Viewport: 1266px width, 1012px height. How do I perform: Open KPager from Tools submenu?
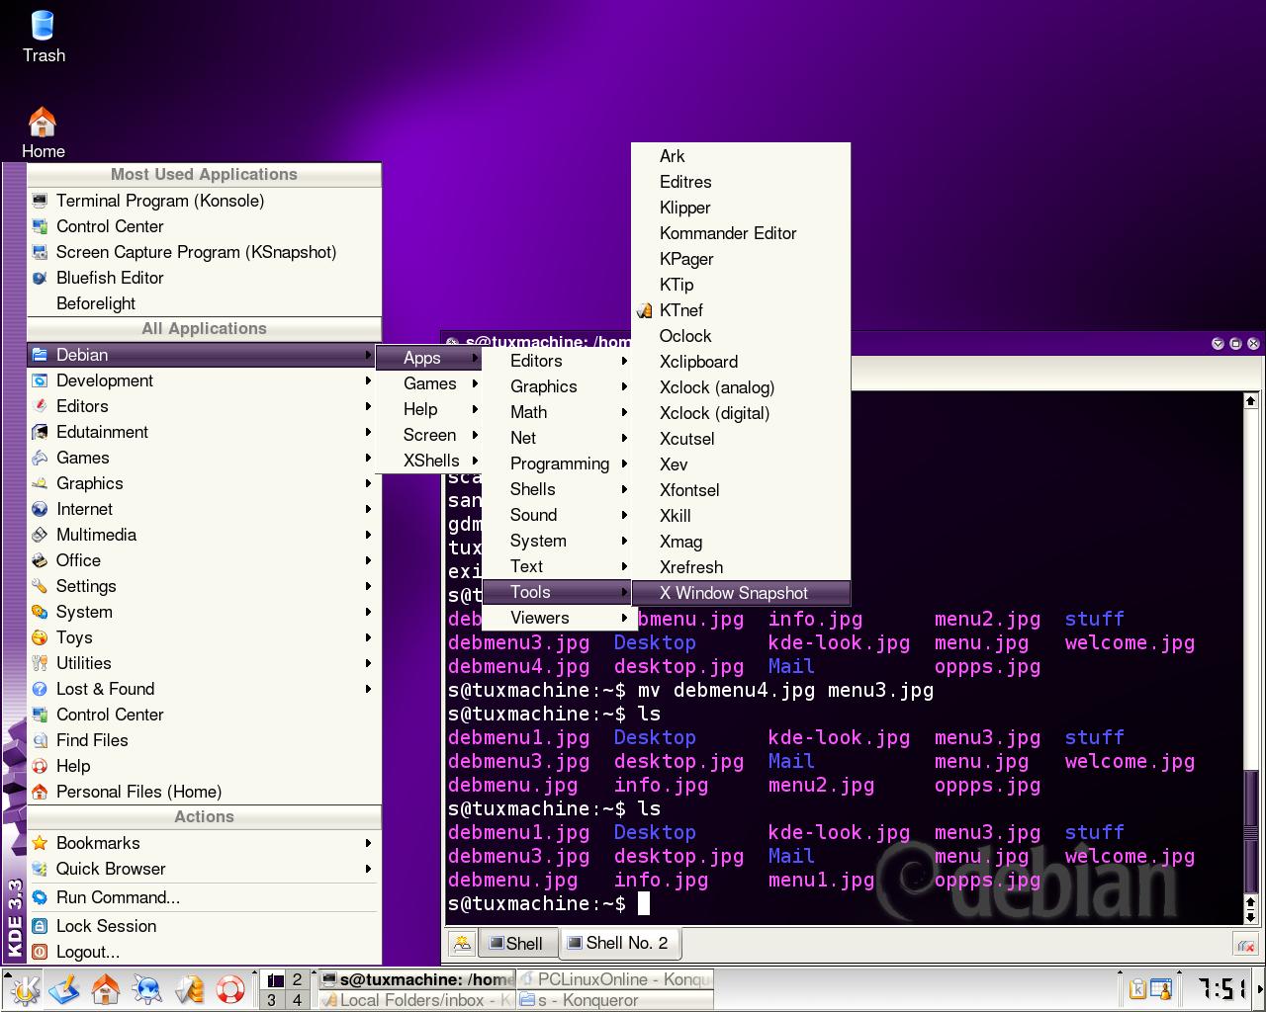point(741,259)
